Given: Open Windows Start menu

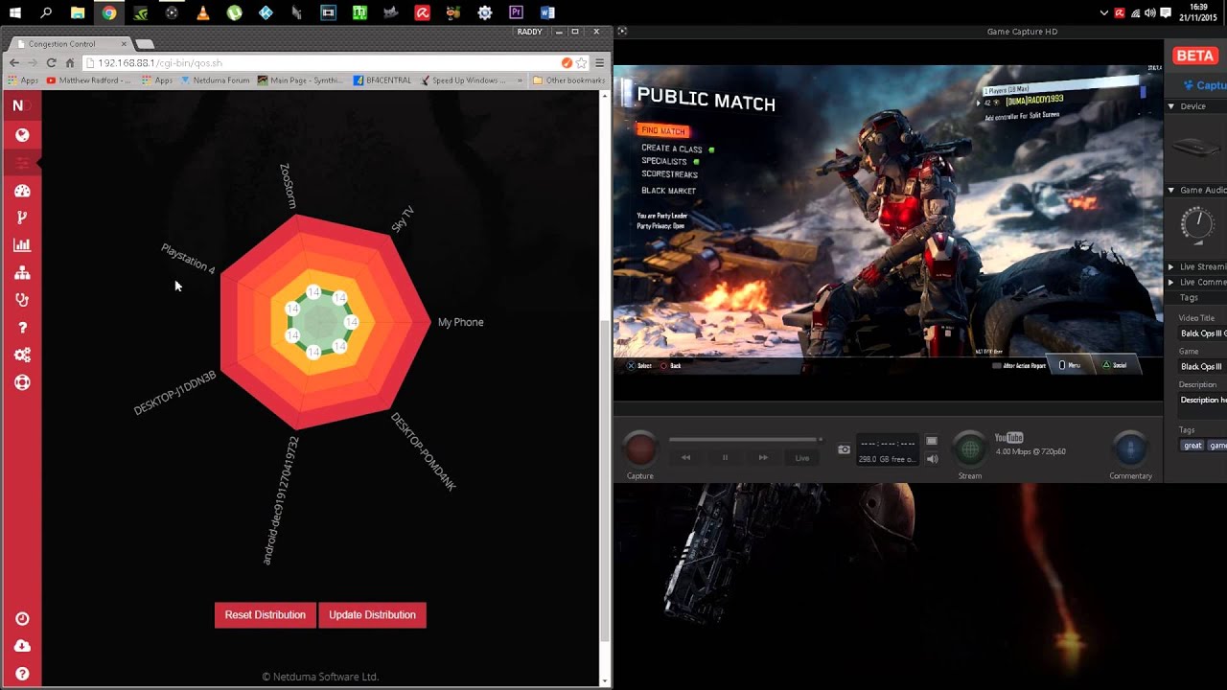Looking at the screenshot, I should click(x=15, y=13).
